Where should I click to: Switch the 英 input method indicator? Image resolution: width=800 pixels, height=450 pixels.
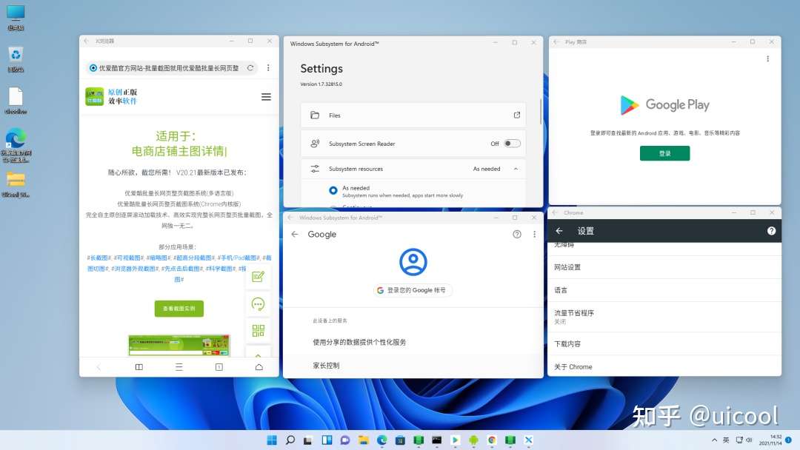[725, 440]
